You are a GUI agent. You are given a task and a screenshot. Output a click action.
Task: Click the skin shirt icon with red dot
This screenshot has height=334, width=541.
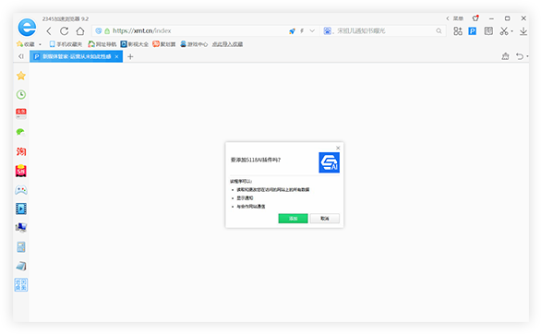tap(475, 18)
